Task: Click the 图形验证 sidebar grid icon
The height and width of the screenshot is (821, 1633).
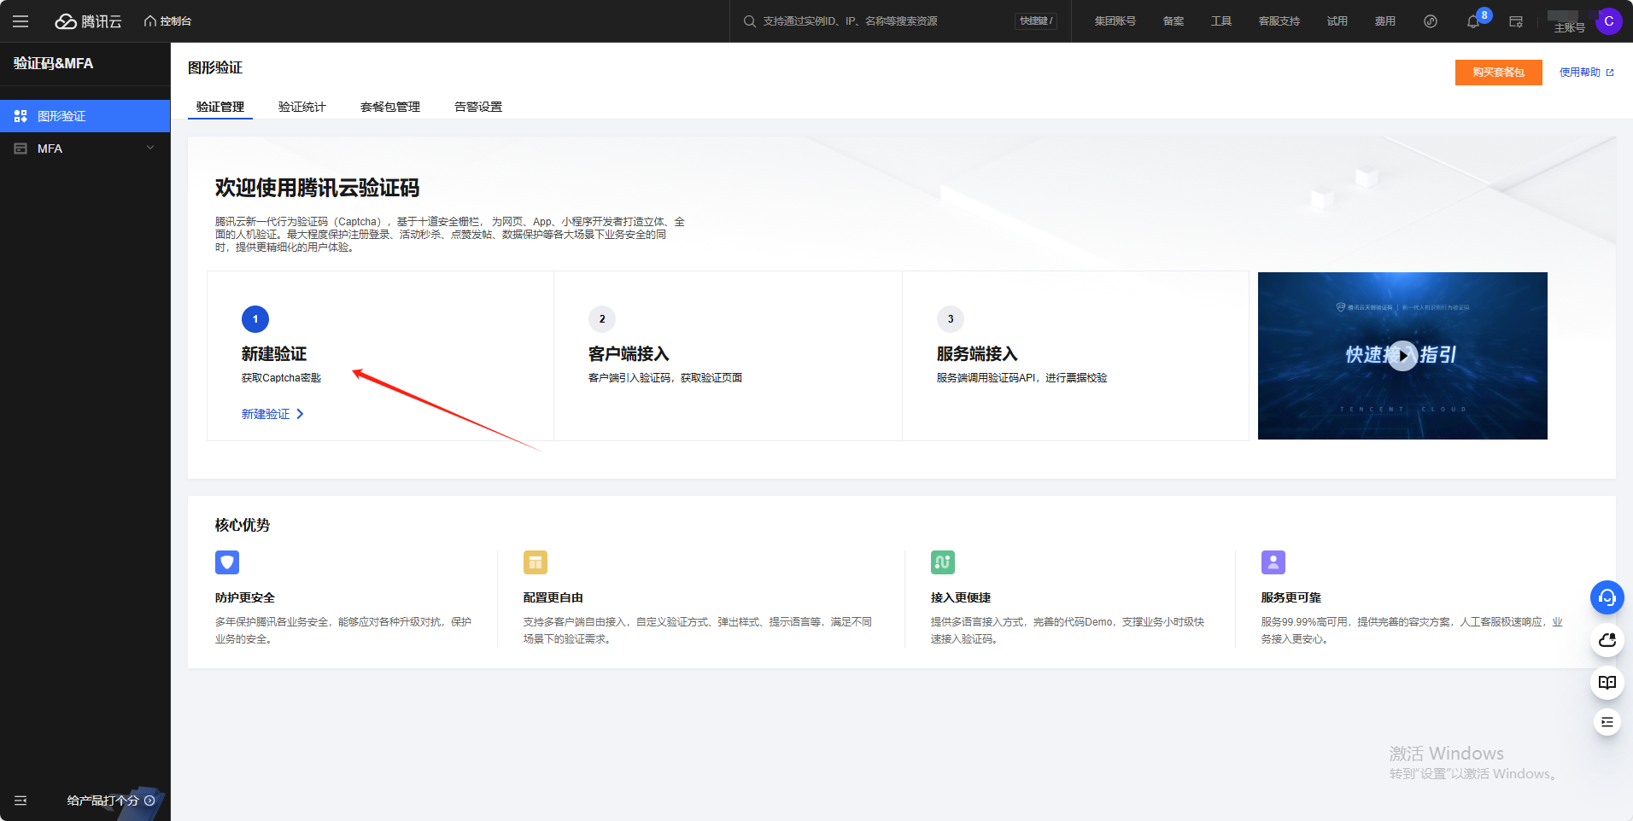Action: coord(20,116)
